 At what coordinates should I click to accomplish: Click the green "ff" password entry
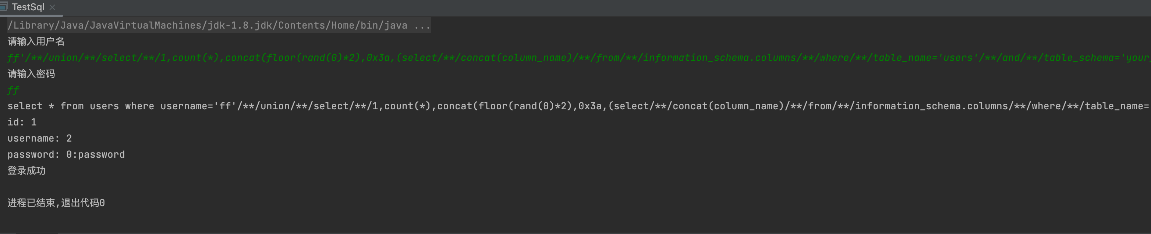pyautogui.click(x=13, y=91)
